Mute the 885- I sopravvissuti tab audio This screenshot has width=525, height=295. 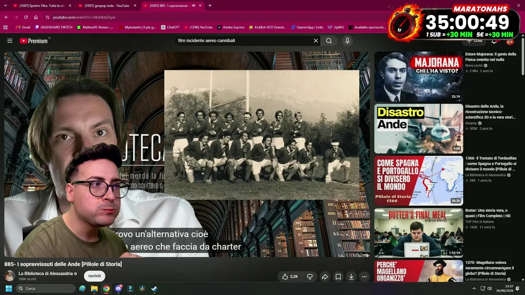[194, 6]
